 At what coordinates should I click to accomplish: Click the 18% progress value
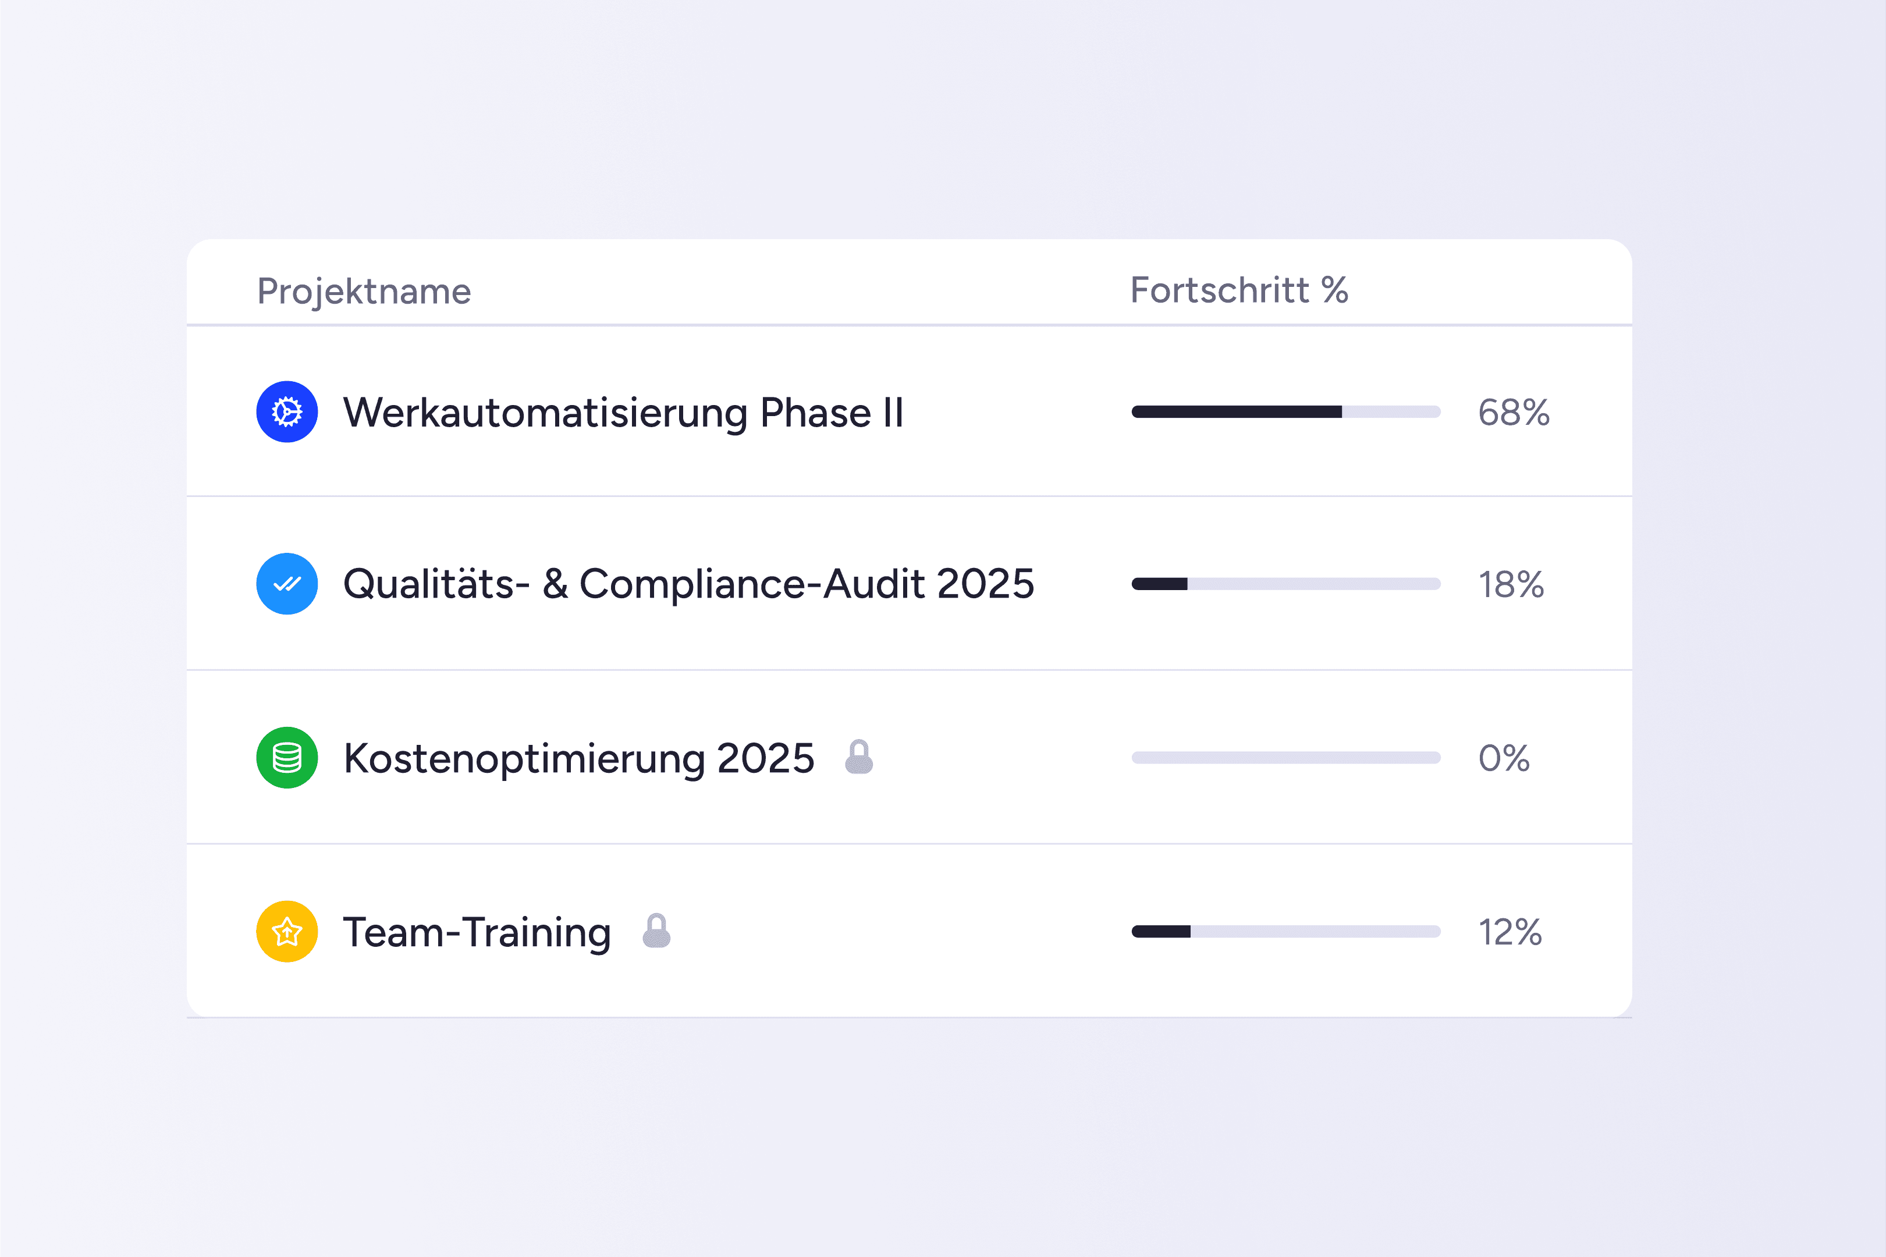pos(1511,584)
